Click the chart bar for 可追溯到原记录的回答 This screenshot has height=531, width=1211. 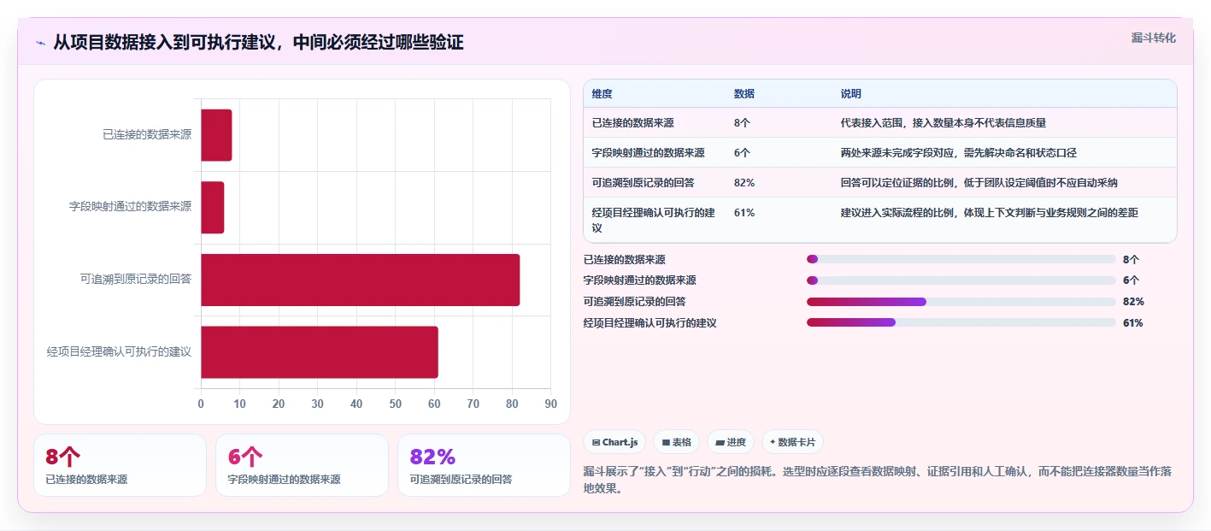click(361, 280)
